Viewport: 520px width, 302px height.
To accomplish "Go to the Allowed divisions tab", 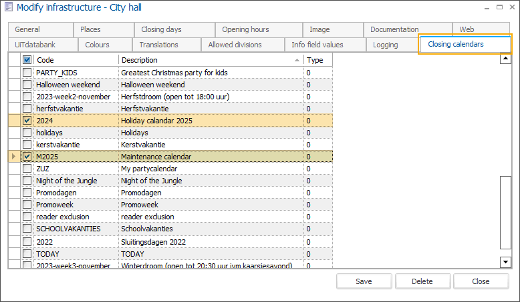I will point(235,45).
